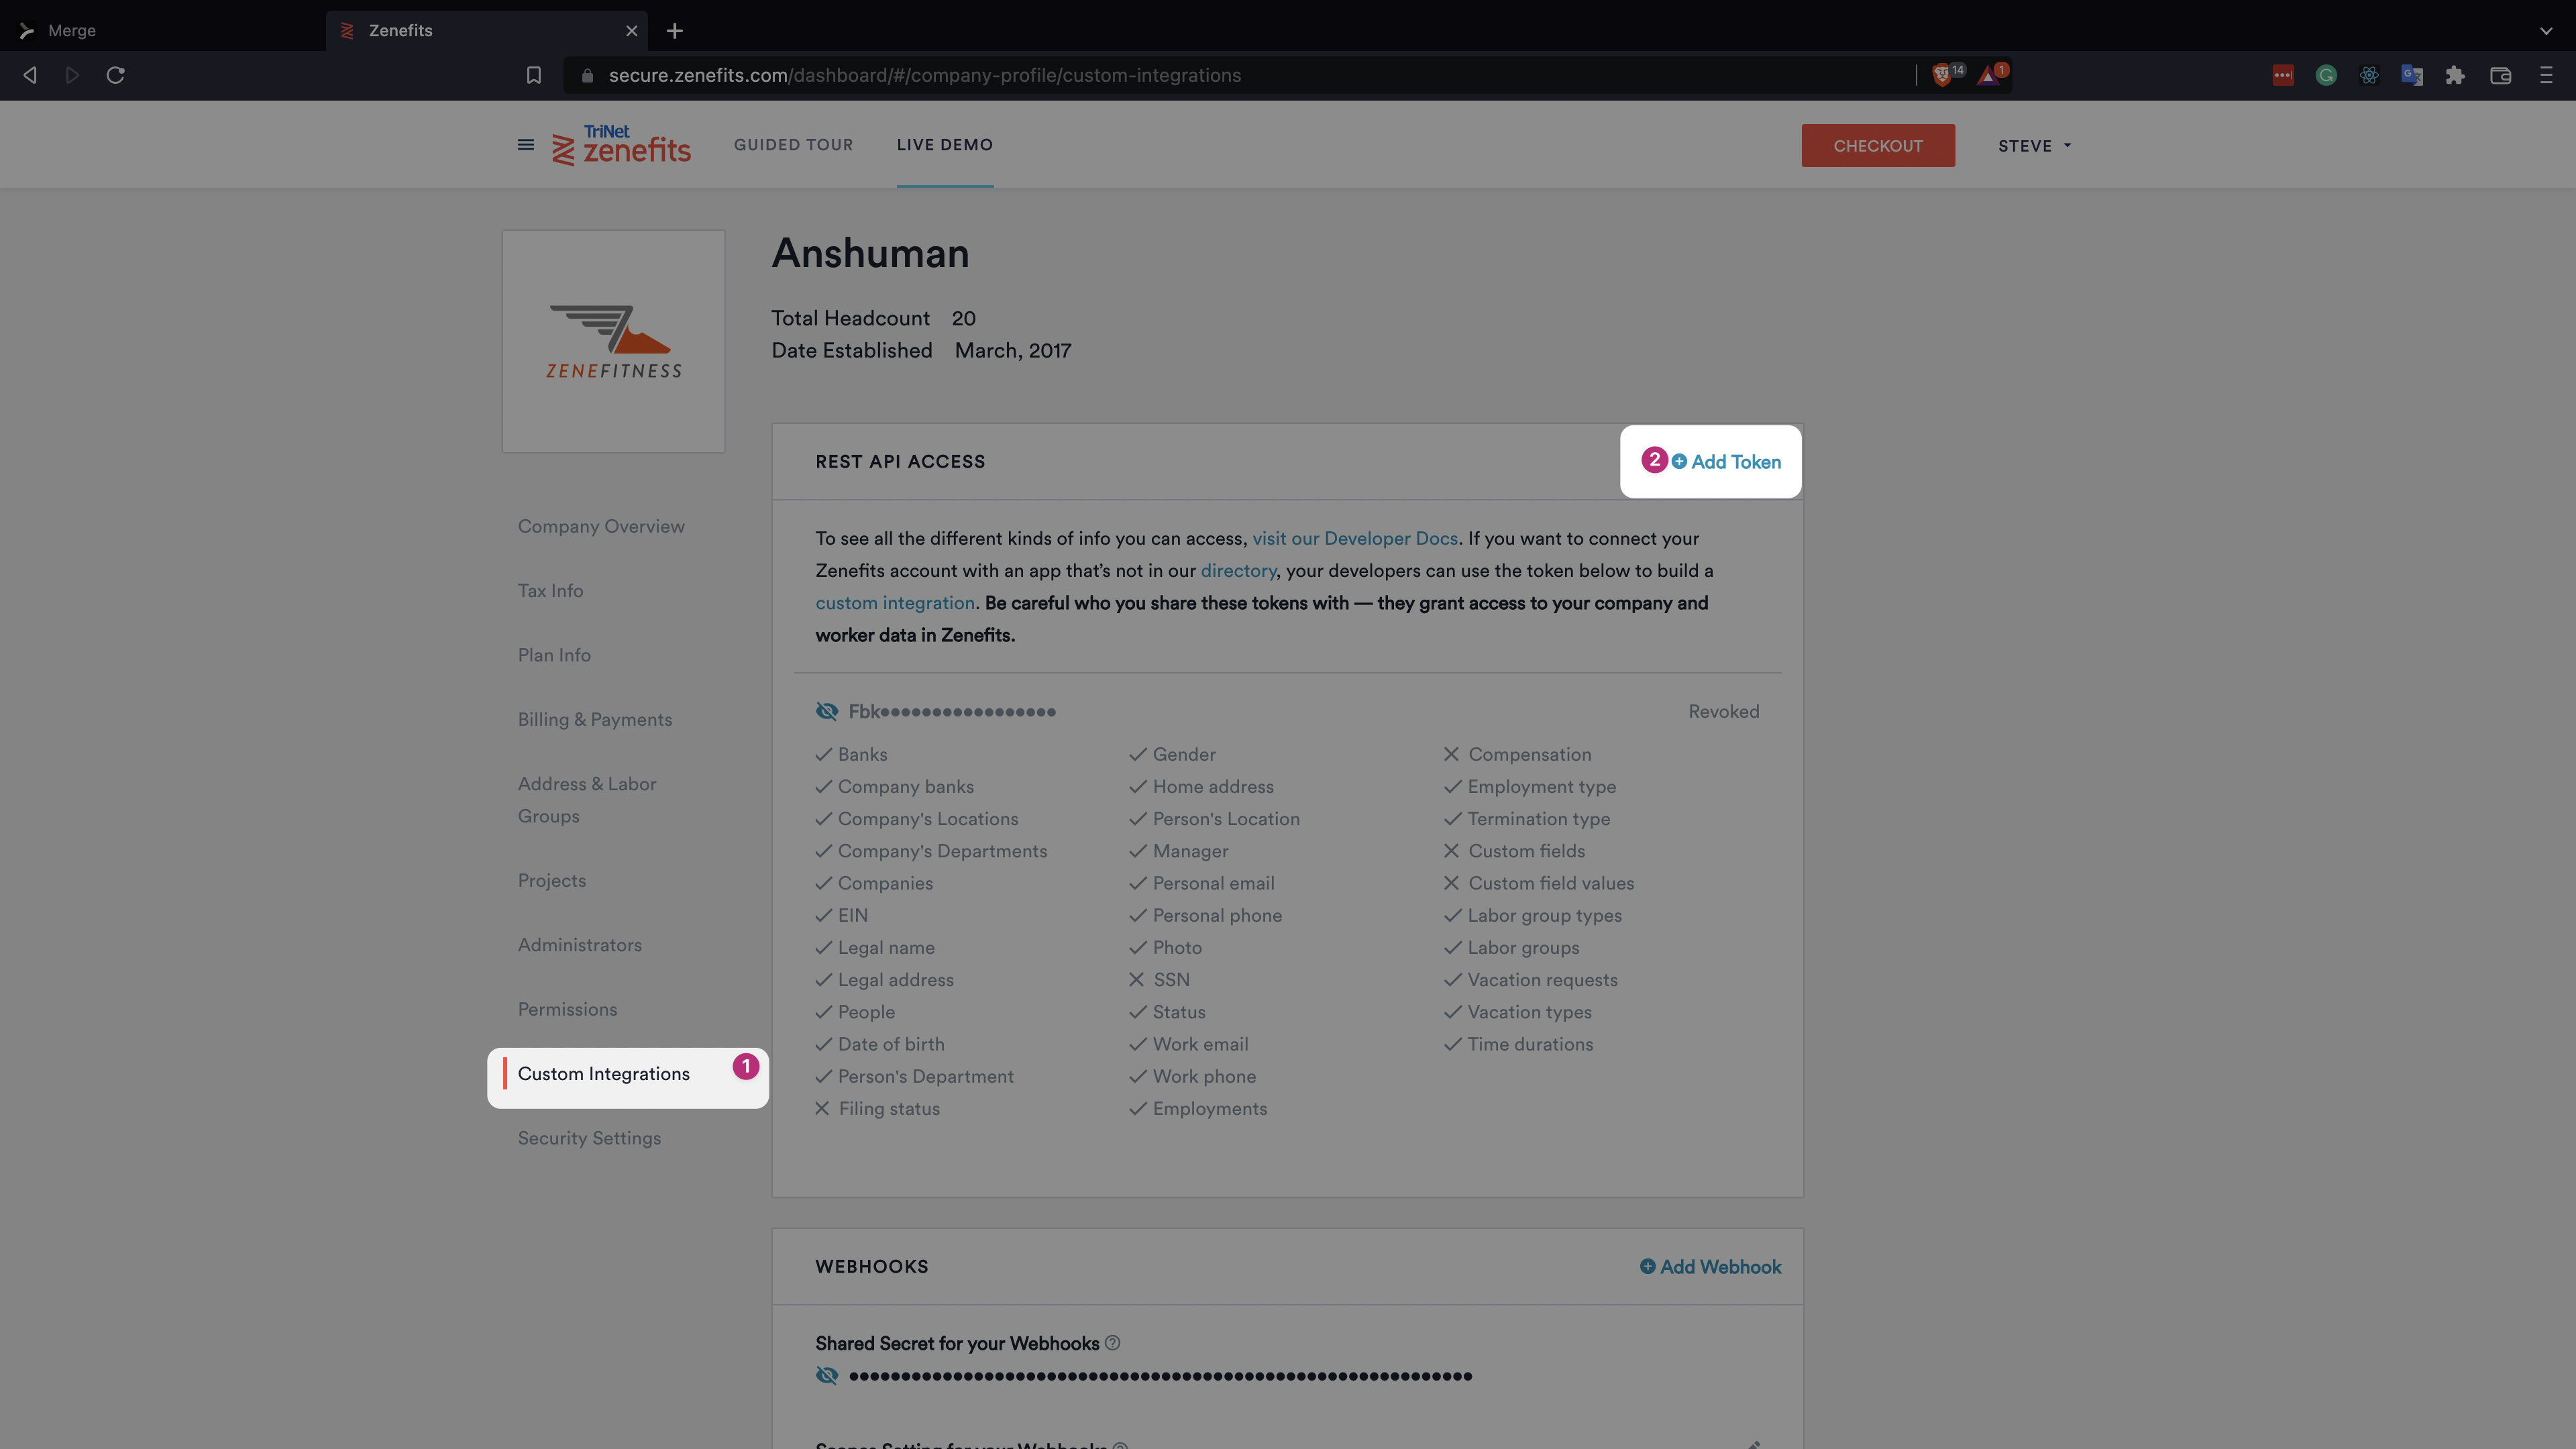Screen dimensions: 2576x1449
Task: Click the browser back arrow
Action: click(x=30, y=75)
